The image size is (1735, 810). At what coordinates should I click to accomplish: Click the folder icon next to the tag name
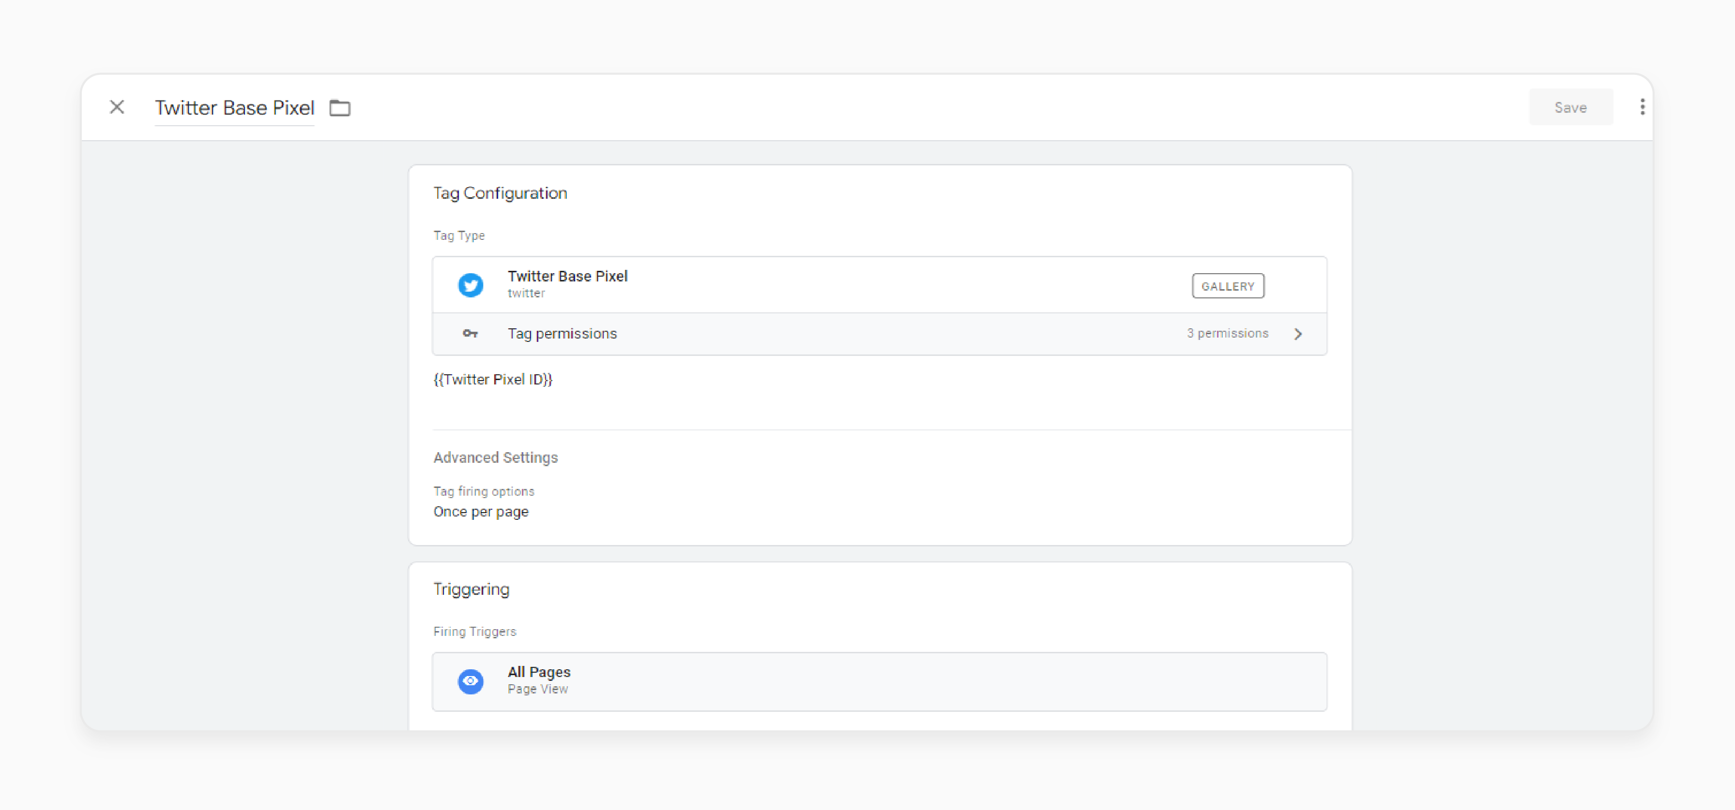pos(339,108)
